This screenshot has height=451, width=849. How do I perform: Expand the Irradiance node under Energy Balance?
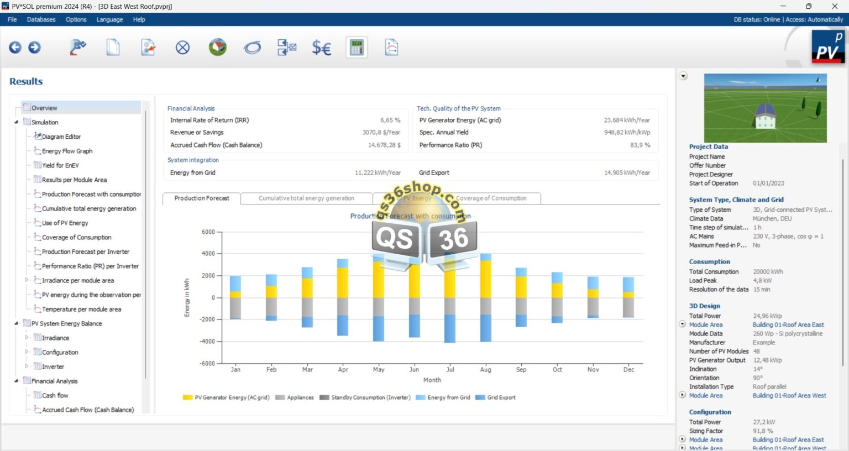coord(27,338)
